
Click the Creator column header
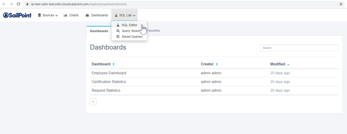[207, 64]
